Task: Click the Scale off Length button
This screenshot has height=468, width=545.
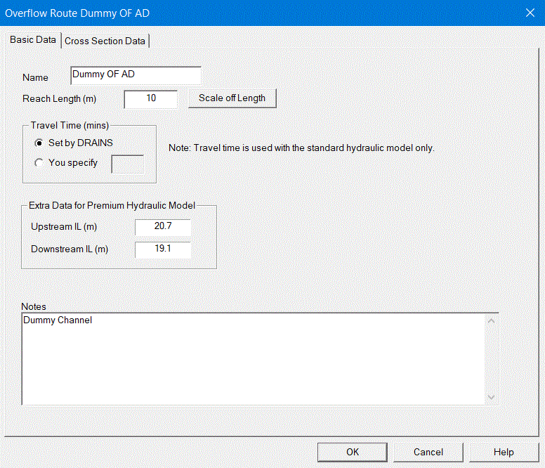Action: [x=232, y=98]
